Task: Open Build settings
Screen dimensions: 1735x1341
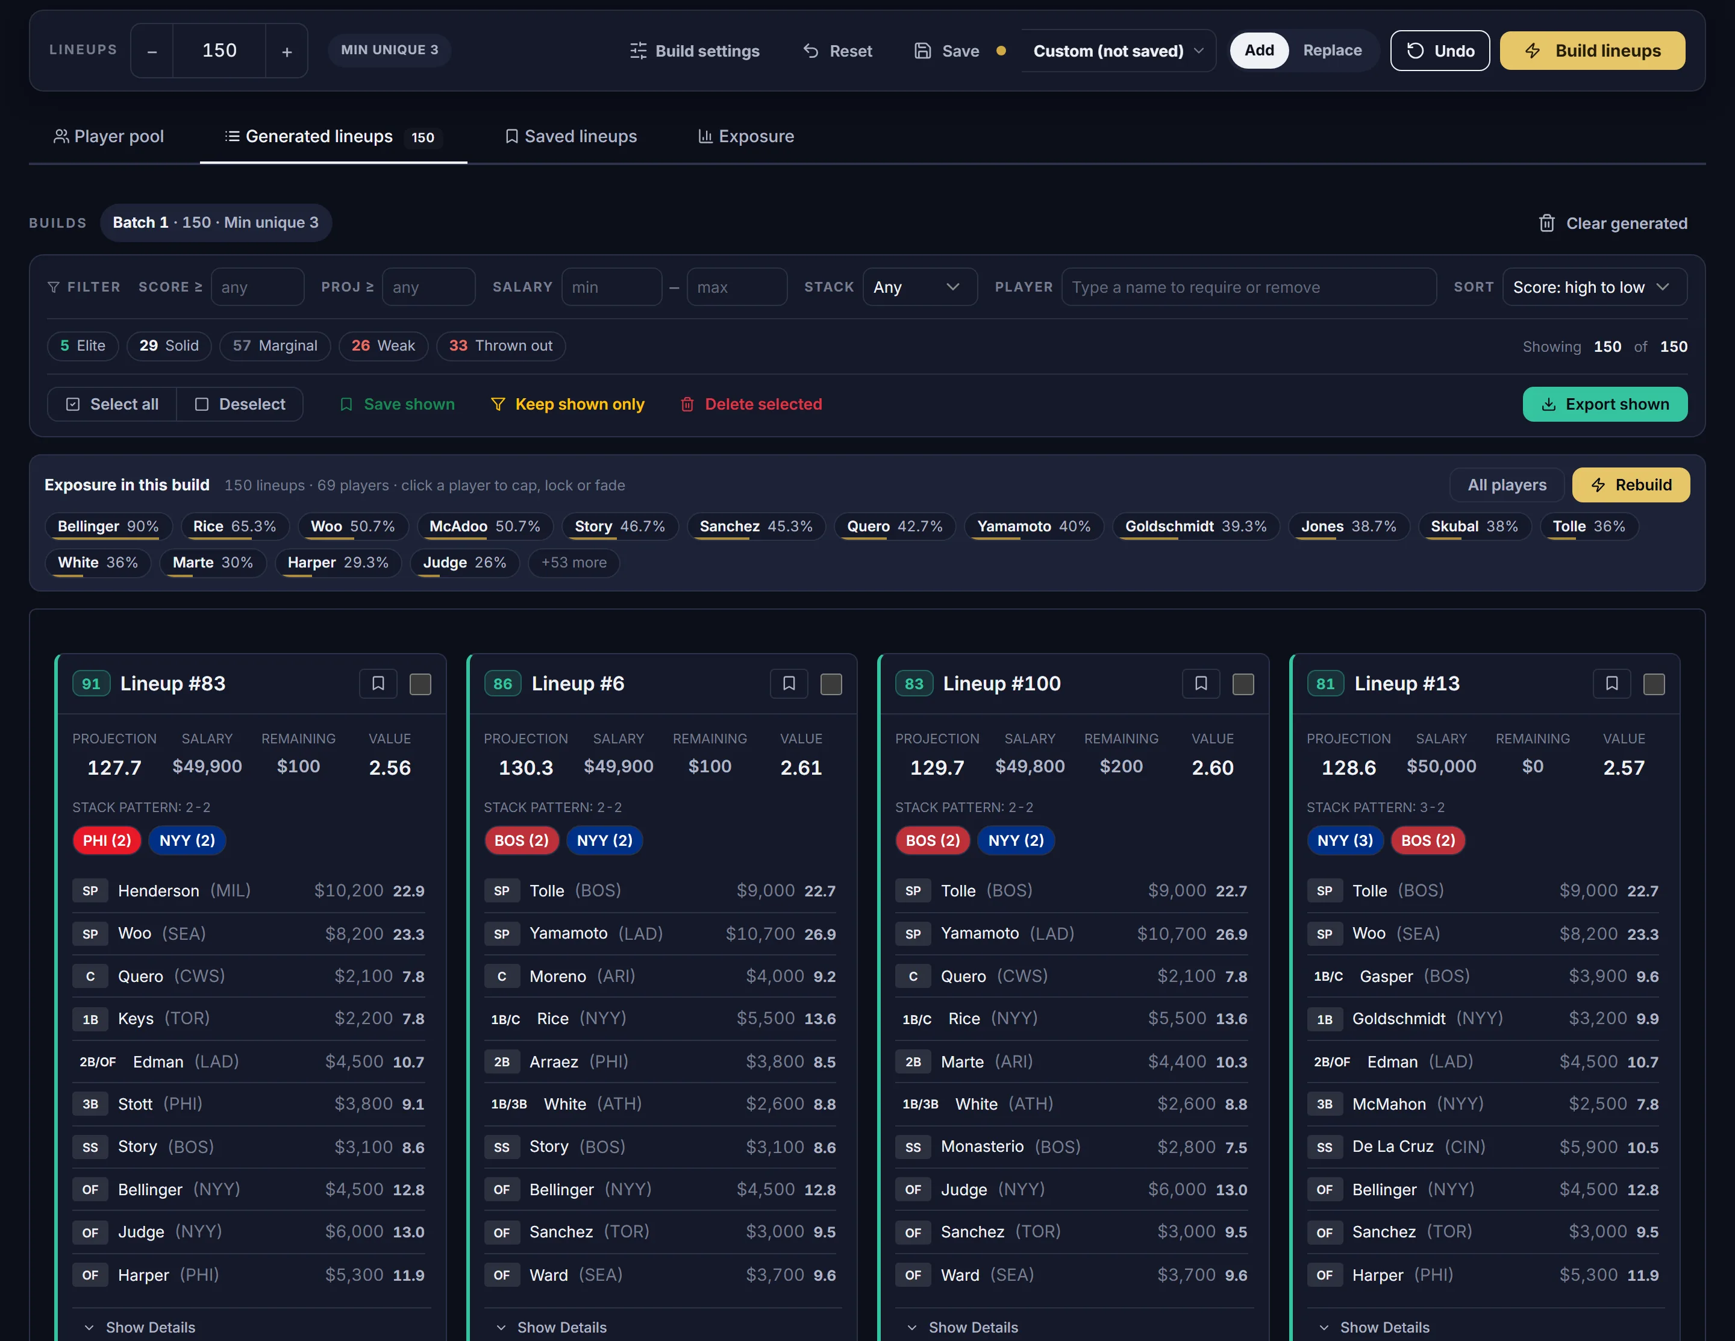Action: tap(695, 51)
